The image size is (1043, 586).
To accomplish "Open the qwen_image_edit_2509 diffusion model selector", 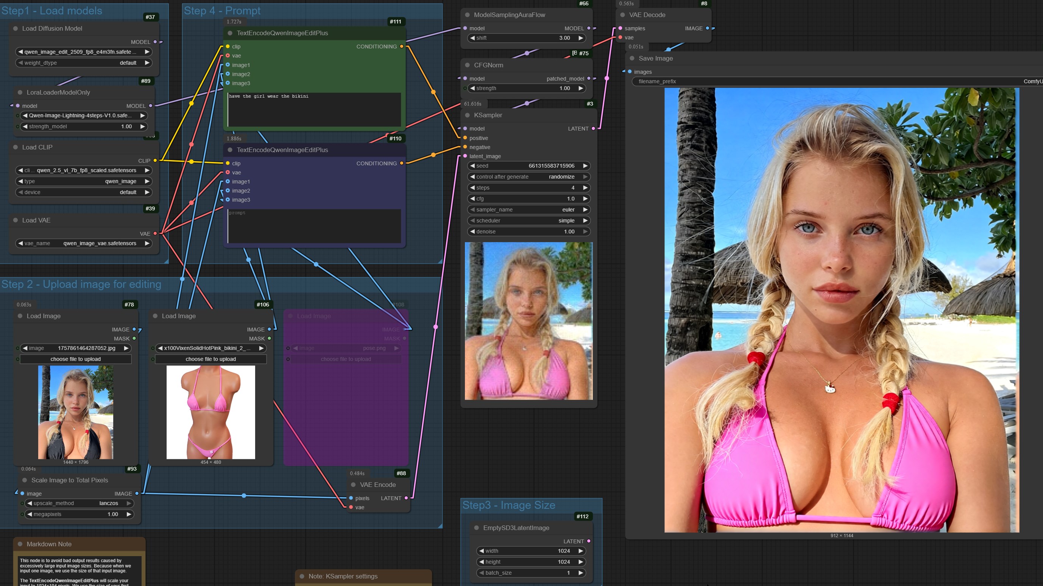I will (x=84, y=52).
